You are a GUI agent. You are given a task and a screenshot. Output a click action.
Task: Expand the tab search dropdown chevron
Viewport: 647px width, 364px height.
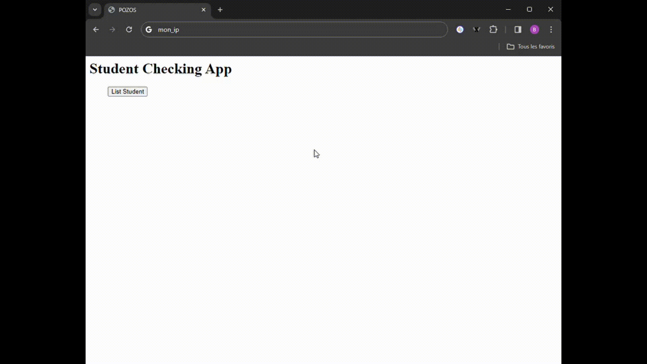click(95, 10)
